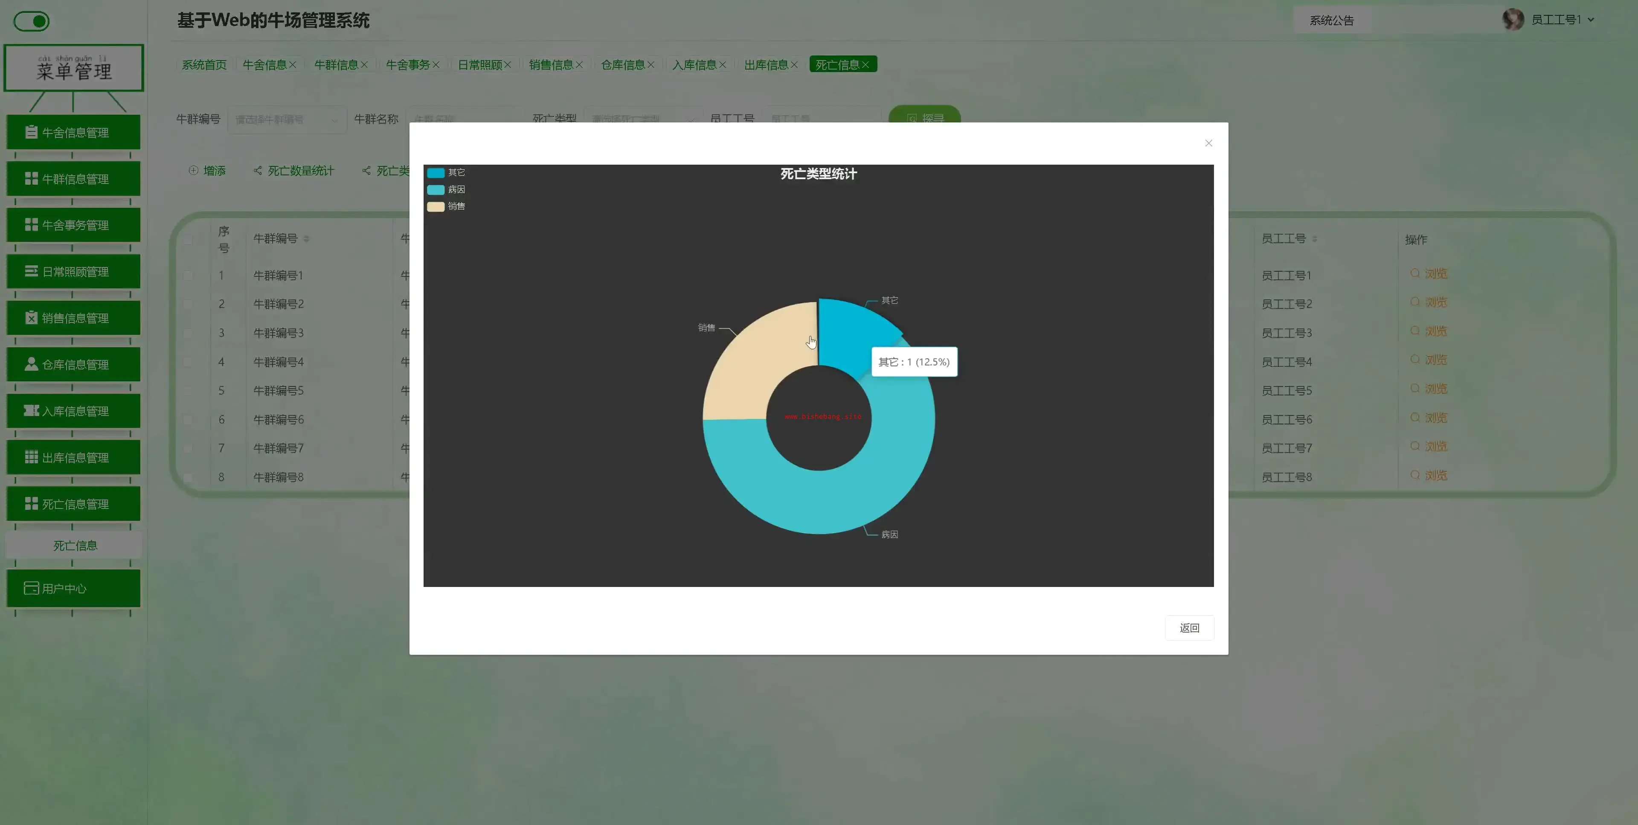Sort by 员工工号 column arrows
The width and height of the screenshot is (1638, 825).
[x=1314, y=239]
